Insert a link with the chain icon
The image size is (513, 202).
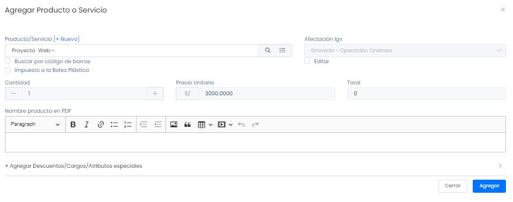101,124
